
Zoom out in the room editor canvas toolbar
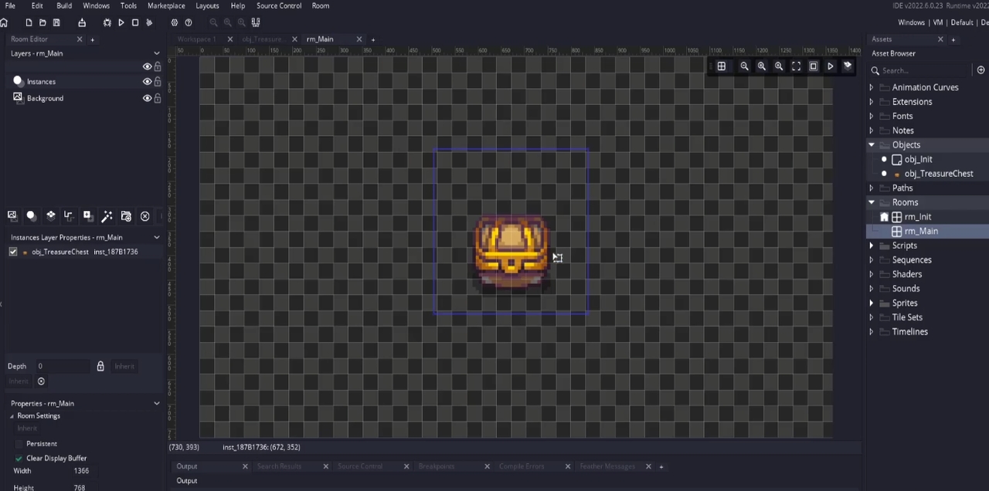point(744,66)
